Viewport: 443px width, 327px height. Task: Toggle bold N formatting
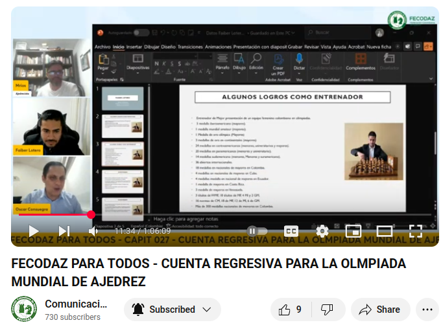point(156,63)
